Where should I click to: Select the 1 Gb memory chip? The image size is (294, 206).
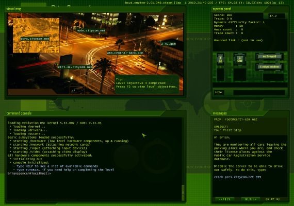tap(221, 59)
